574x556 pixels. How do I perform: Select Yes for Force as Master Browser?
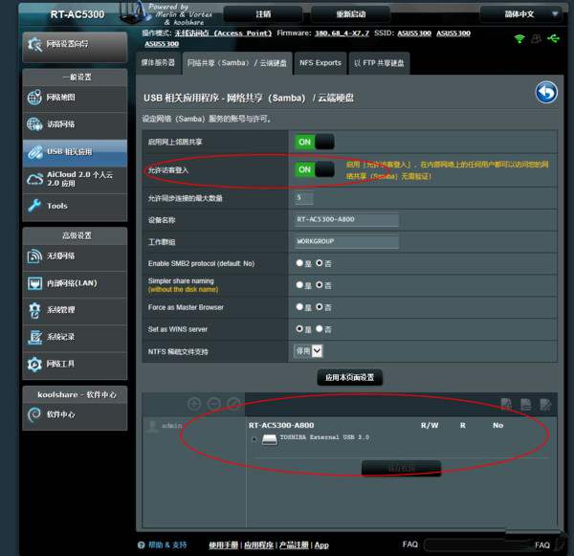(x=299, y=307)
